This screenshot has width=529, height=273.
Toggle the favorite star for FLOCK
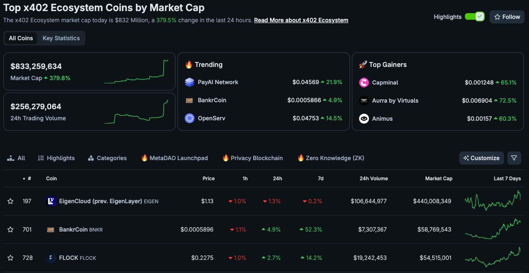(x=10, y=258)
